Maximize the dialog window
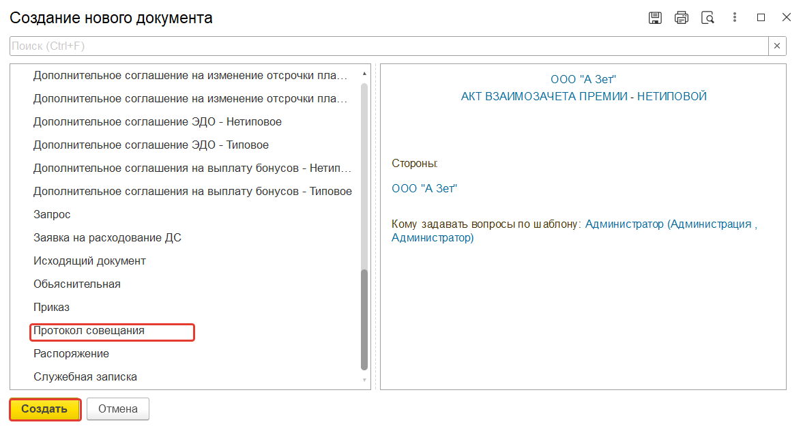 tap(761, 18)
